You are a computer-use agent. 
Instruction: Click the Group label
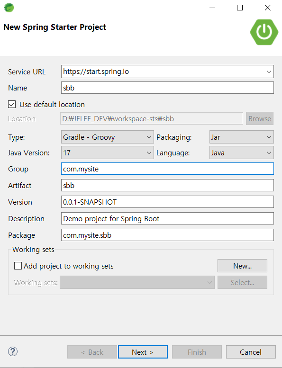point(18,169)
